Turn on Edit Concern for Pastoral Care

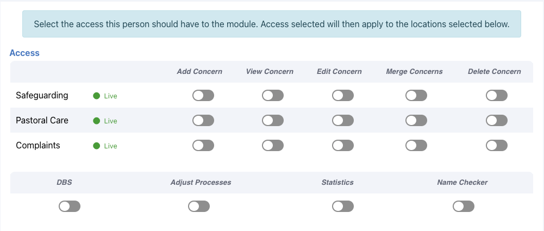343,120
